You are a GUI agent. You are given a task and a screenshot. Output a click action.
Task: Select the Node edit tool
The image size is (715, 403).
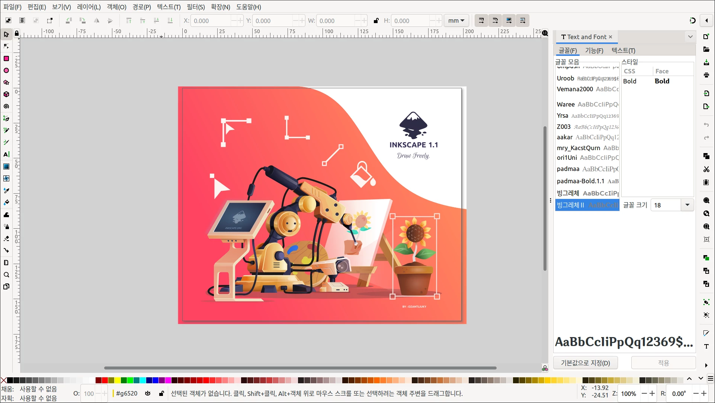point(6,46)
